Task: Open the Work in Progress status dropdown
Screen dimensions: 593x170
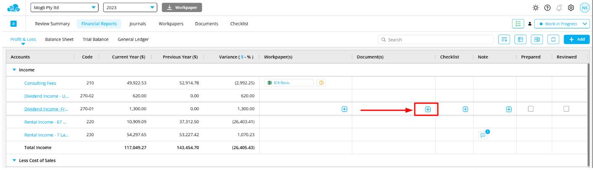Action: 562,24
